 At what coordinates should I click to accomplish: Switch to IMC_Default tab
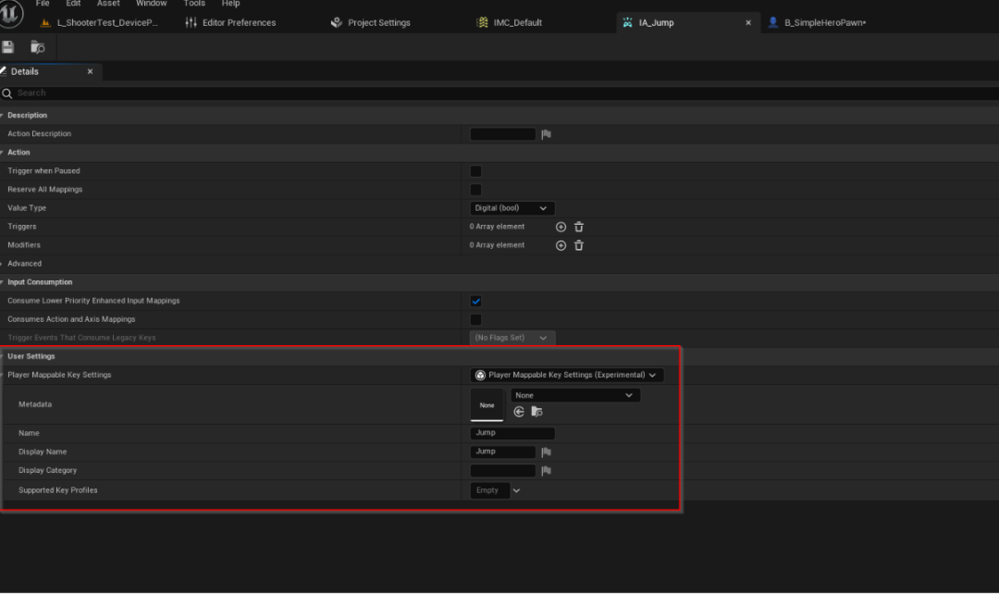pyautogui.click(x=510, y=22)
